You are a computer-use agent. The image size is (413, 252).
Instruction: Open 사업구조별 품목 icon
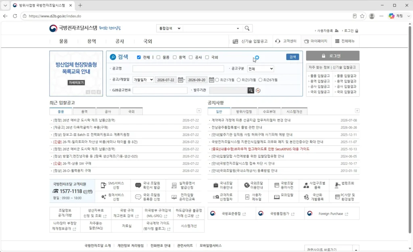pyautogui.click(x=306, y=185)
